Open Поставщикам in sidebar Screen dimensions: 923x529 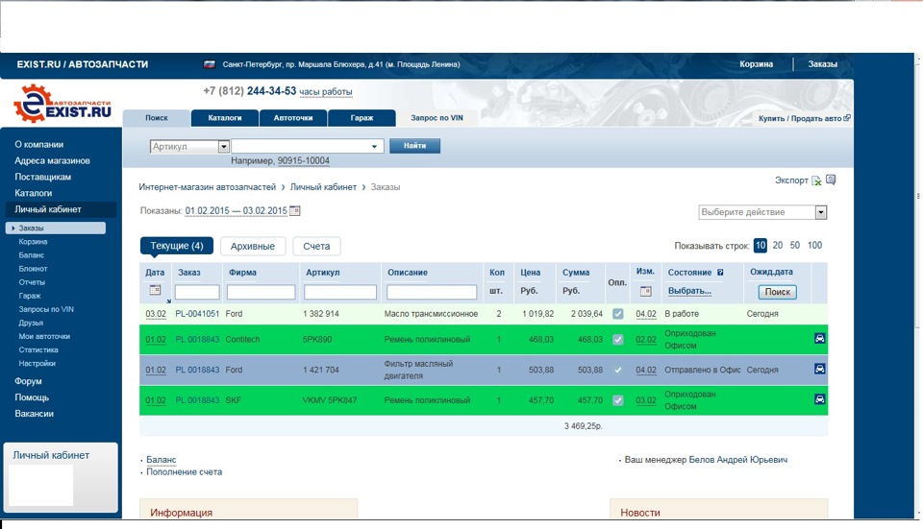click(42, 177)
